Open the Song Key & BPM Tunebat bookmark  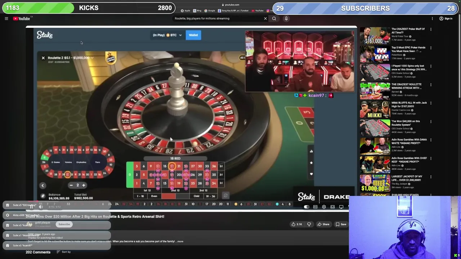[x=233, y=11]
